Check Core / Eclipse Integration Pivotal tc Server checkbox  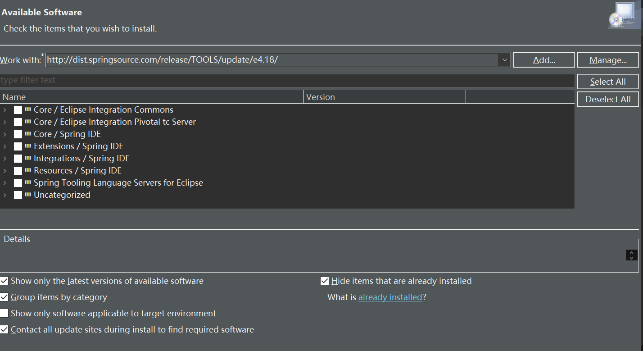[x=18, y=122]
